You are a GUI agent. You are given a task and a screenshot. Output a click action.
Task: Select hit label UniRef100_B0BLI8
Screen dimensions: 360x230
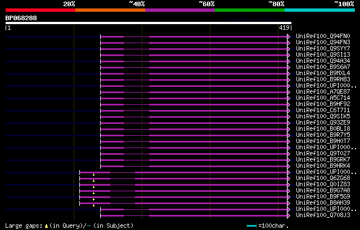pyautogui.click(x=323, y=129)
